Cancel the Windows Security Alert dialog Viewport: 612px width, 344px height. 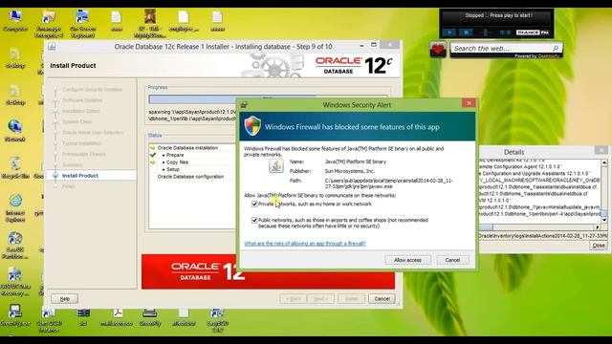452,260
